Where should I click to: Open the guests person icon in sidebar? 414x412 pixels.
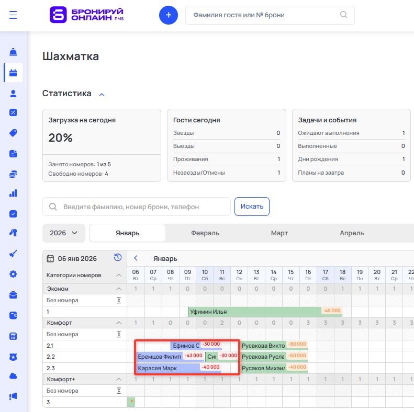tap(13, 94)
